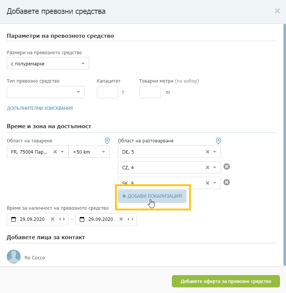The width and height of the screenshot is (286, 293).
Task: Open calendar of the start date
Action: click(13, 219)
